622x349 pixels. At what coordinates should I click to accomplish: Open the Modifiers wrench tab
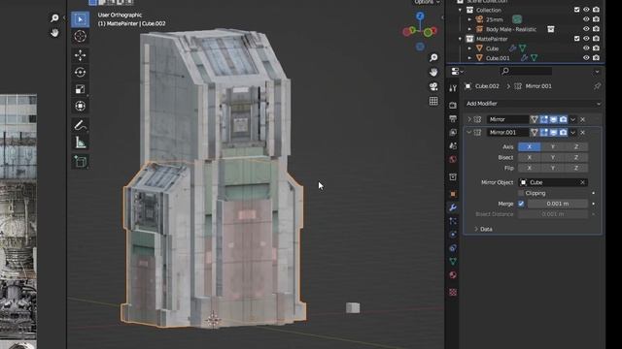pos(453,207)
